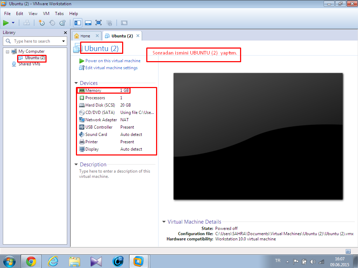Image resolution: width=358 pixels, height=268 pixels.
Task: Click the TR language indicator
Action: (x=278, y=261)
